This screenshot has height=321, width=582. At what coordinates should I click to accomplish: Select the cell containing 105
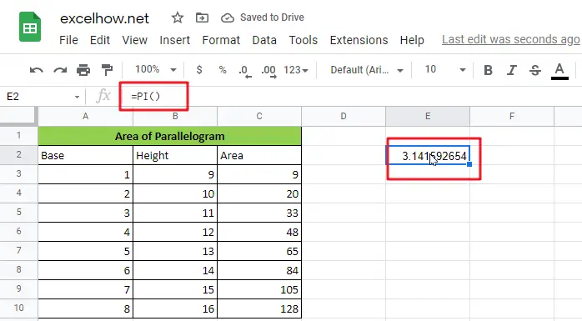tap(259, 289)
